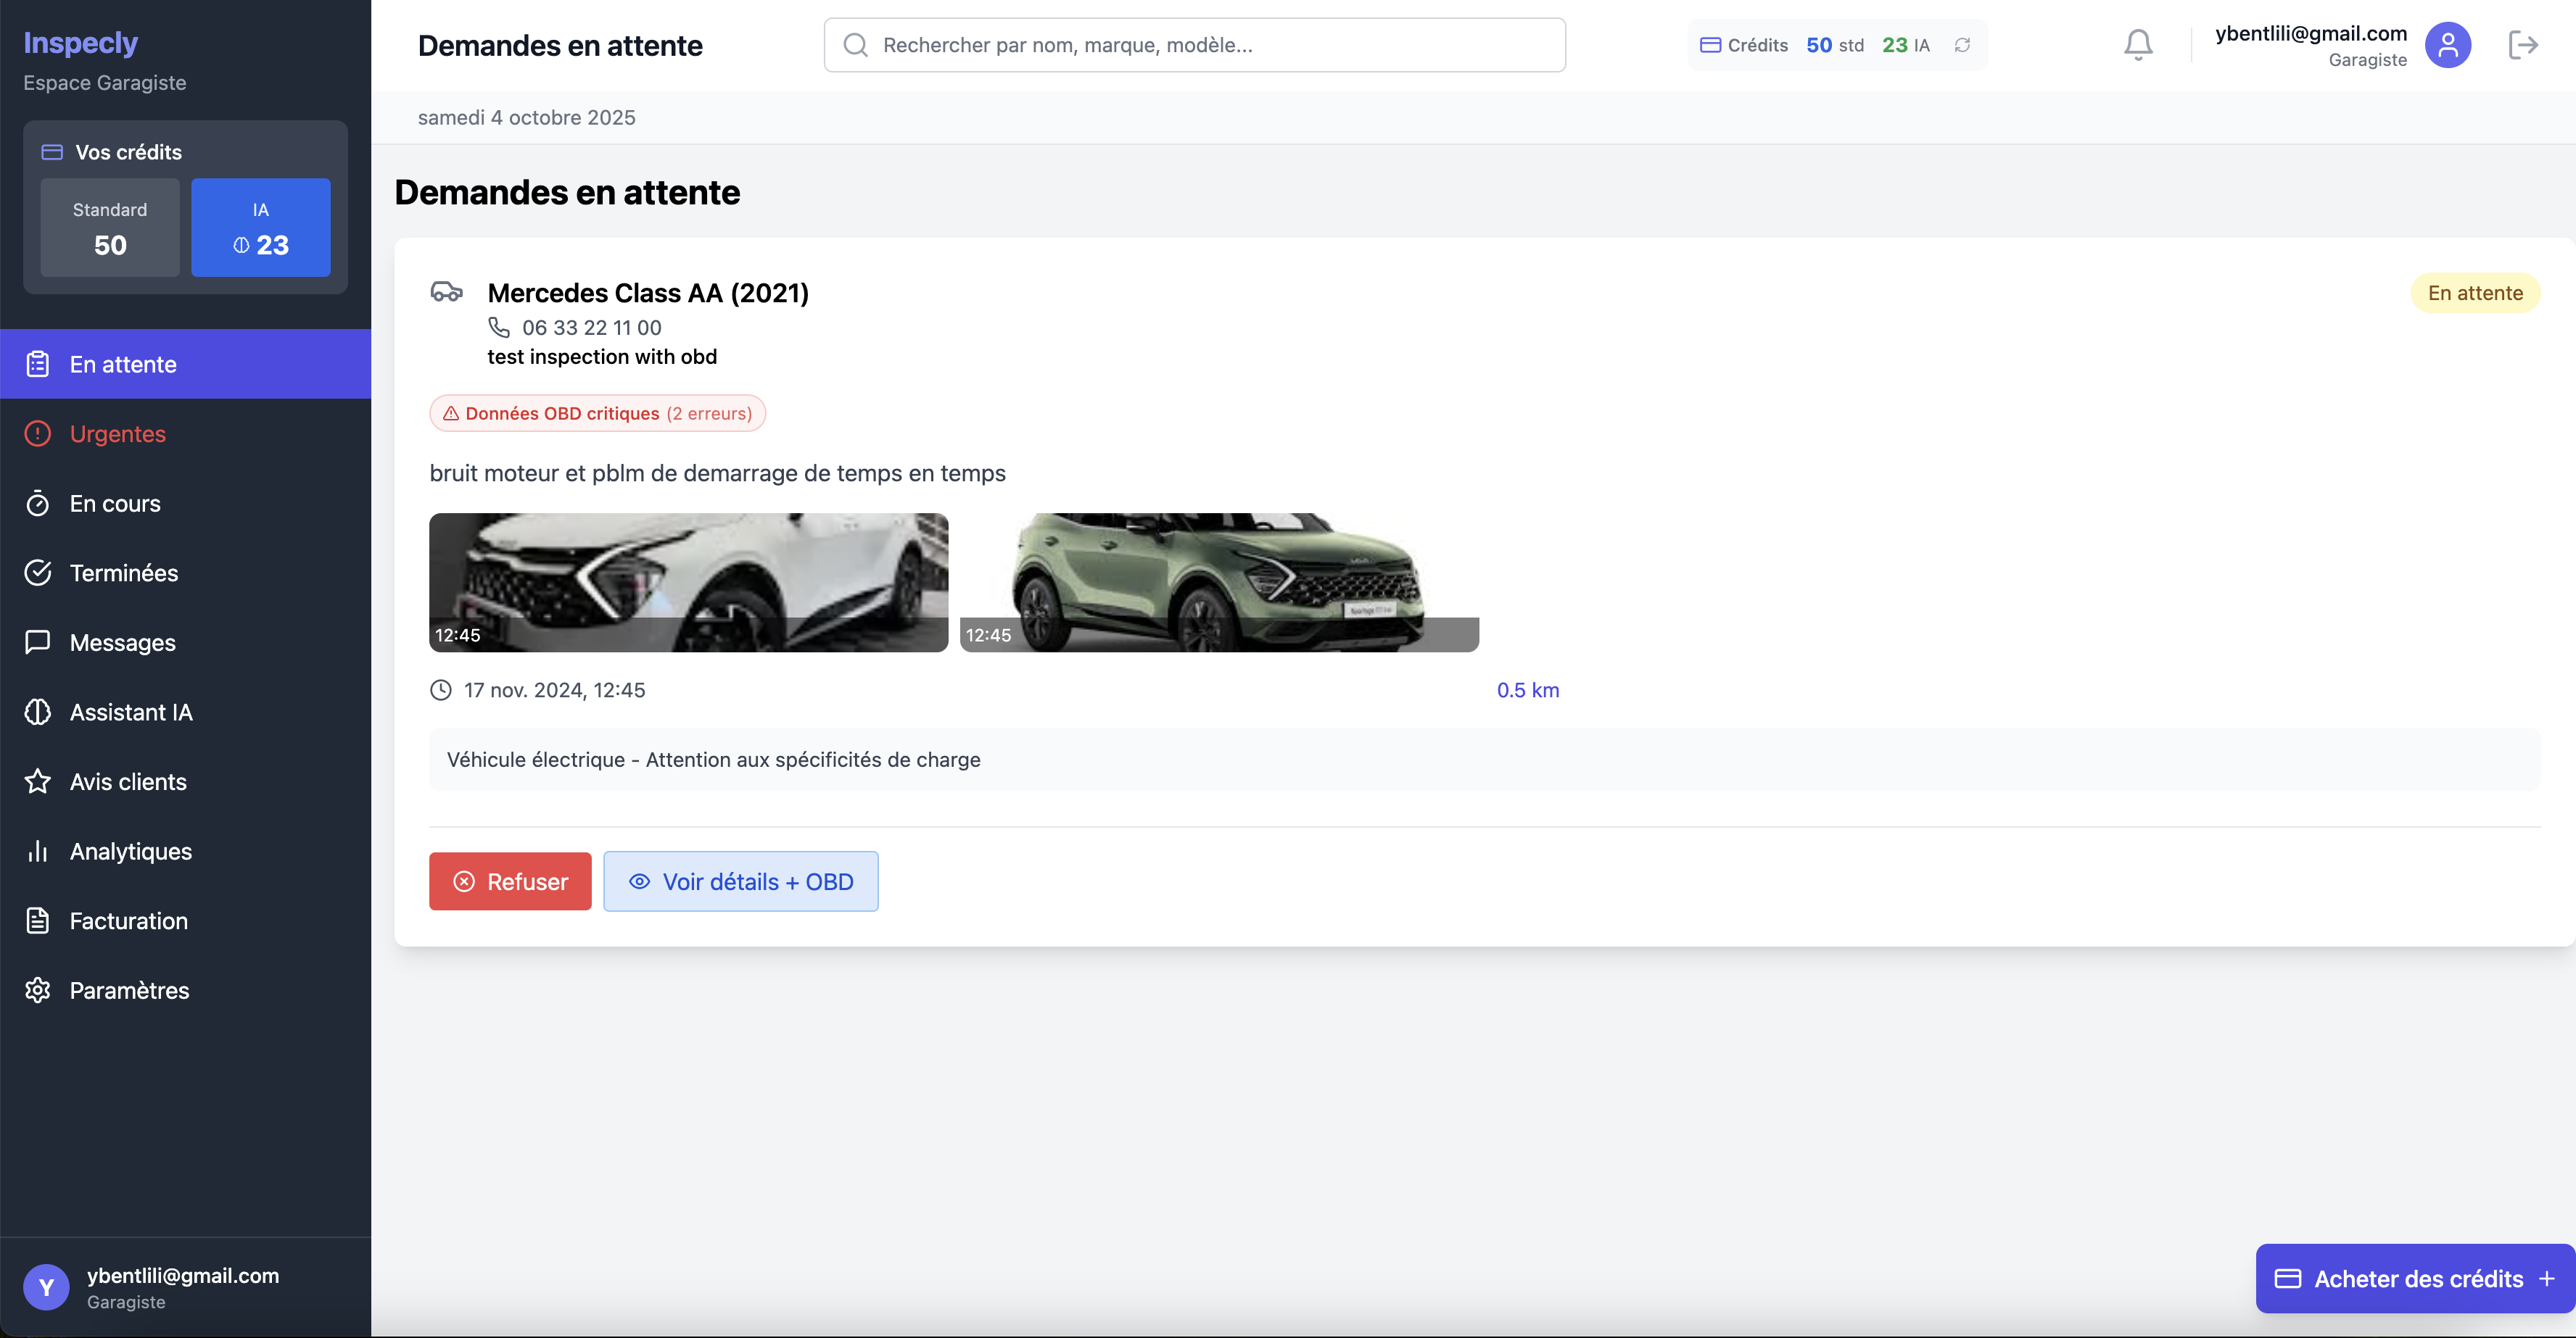Select the Messages sidebar icon

38,642
